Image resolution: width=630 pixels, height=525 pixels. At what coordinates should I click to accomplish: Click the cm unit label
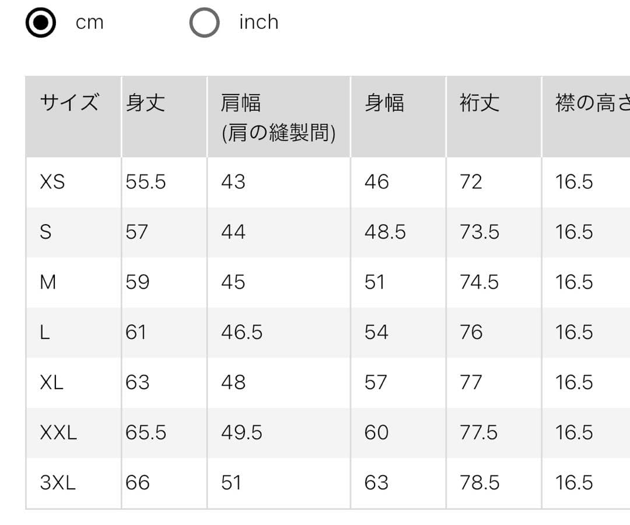coord(90,23)
